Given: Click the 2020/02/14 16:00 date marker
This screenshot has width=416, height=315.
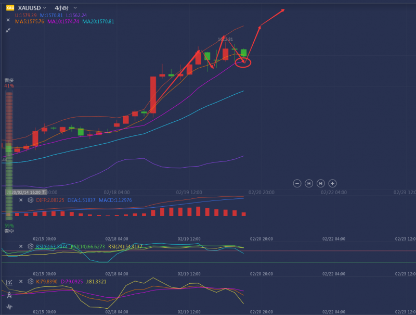Looking at the screenshot, I should point(26,192).
